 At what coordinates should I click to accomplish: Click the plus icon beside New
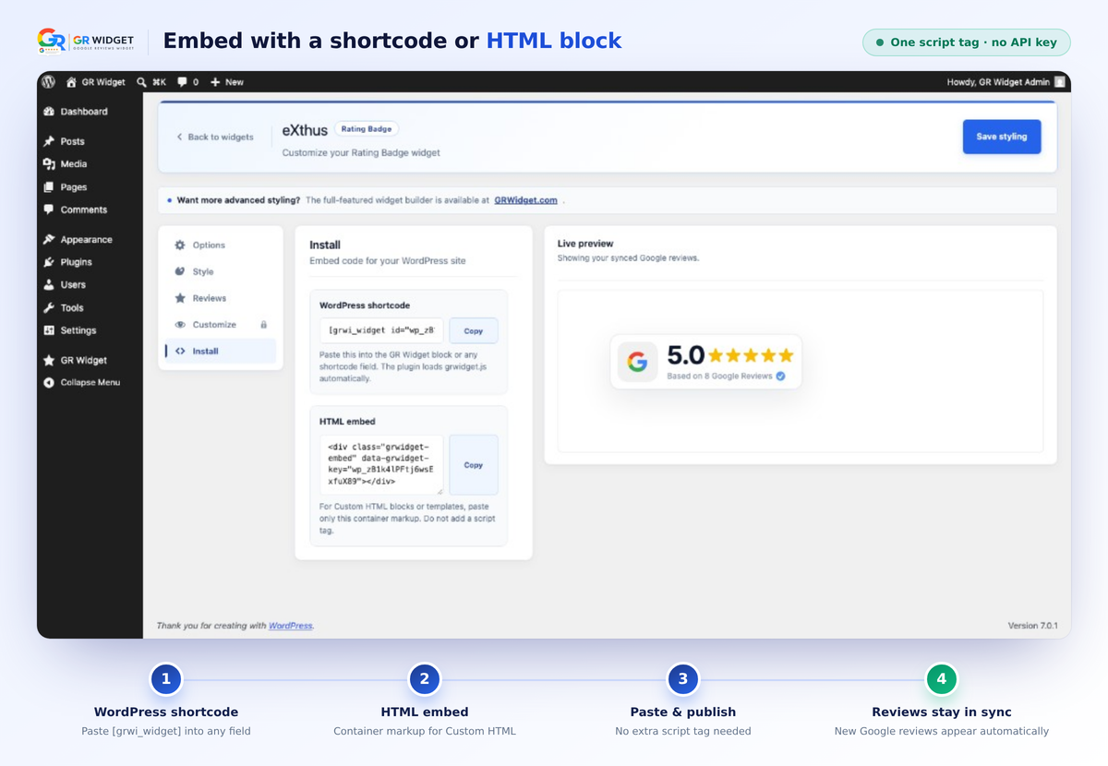215,82
